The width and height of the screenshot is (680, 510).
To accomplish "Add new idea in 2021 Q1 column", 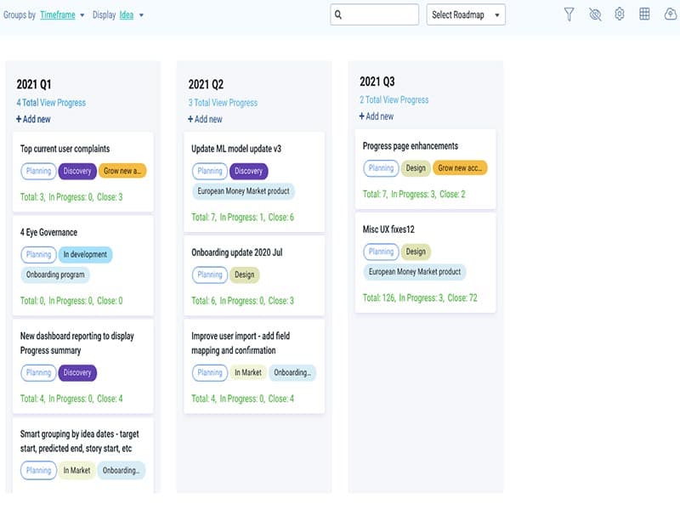I will tap(33, 119).
